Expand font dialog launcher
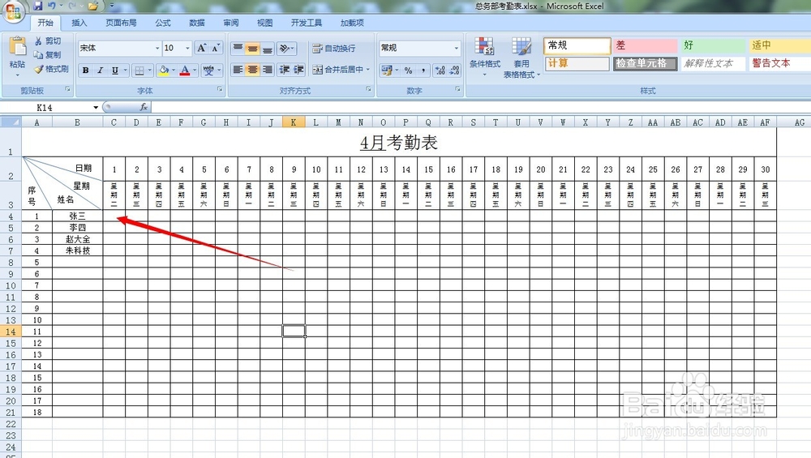 pos(220,89)
